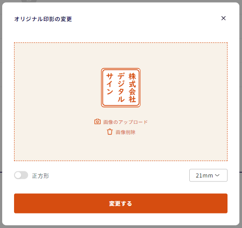The image size is (242, 228).
Task: Click the オリジナル印影の変更 dialog title
Action: pos(43,19)
